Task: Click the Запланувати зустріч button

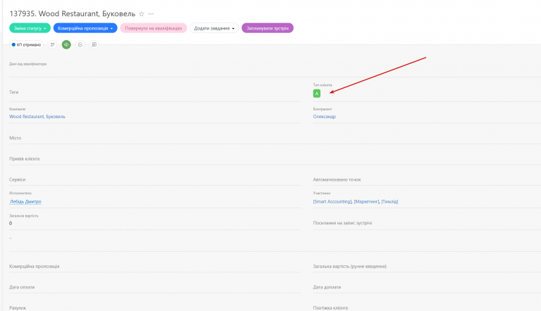Action: pos(268,28)
